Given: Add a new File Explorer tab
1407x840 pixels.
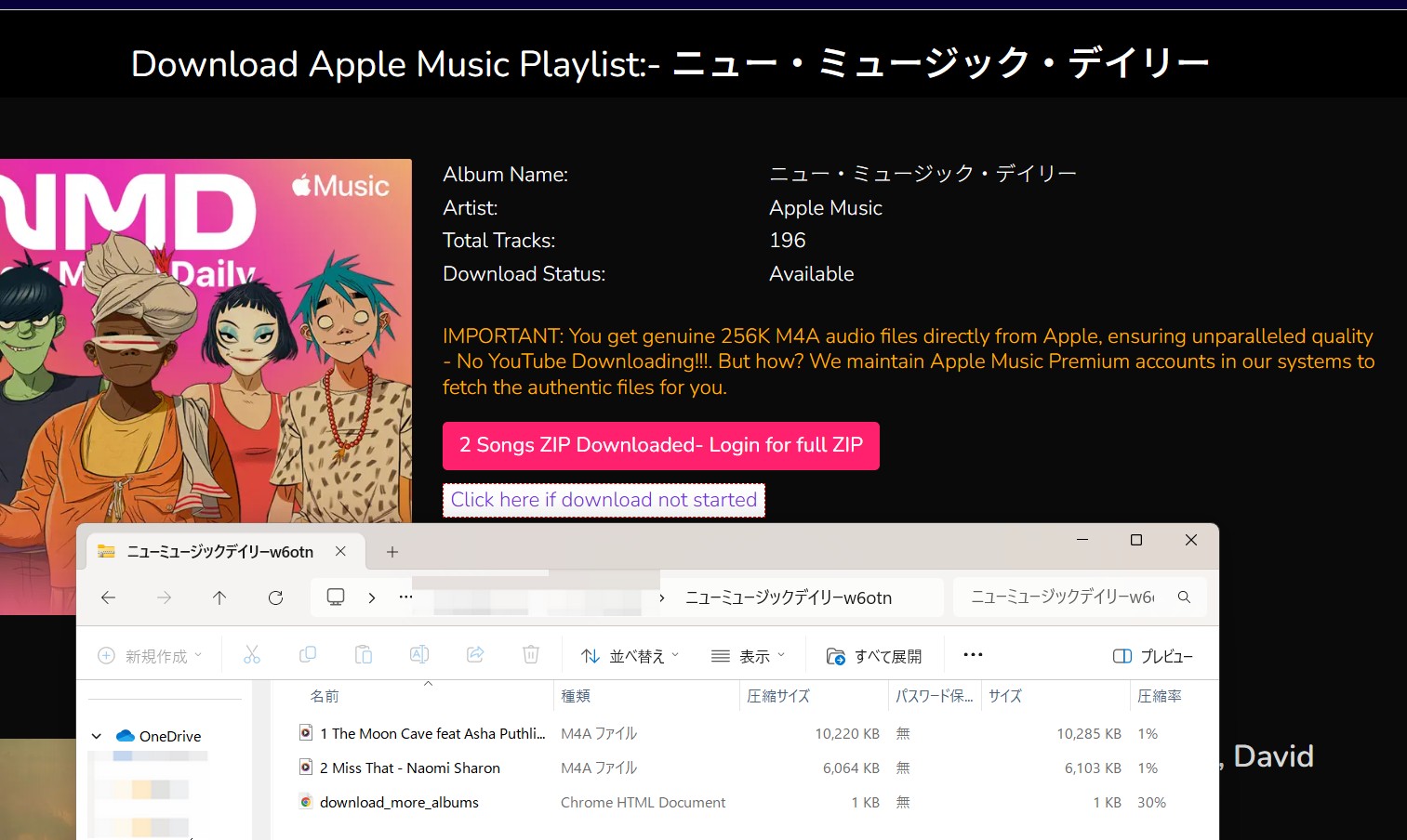Looking at the screenshot, I should [x=392, y=552].
